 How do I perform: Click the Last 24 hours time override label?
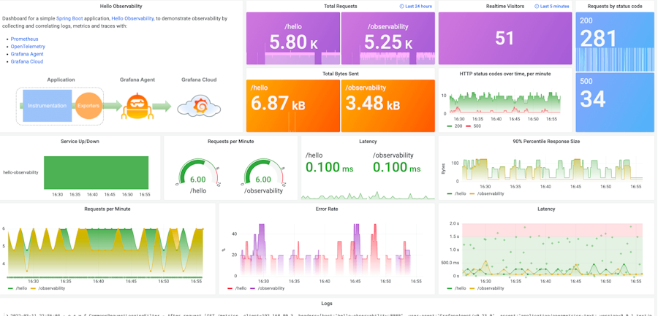click(x=418, y=7)
